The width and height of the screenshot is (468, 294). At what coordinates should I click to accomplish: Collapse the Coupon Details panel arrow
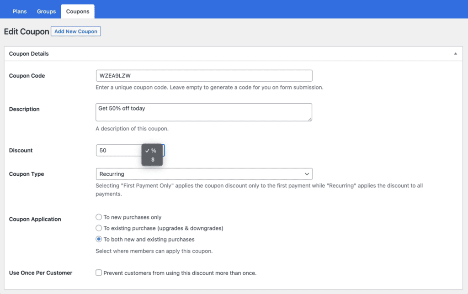point(455,54)
